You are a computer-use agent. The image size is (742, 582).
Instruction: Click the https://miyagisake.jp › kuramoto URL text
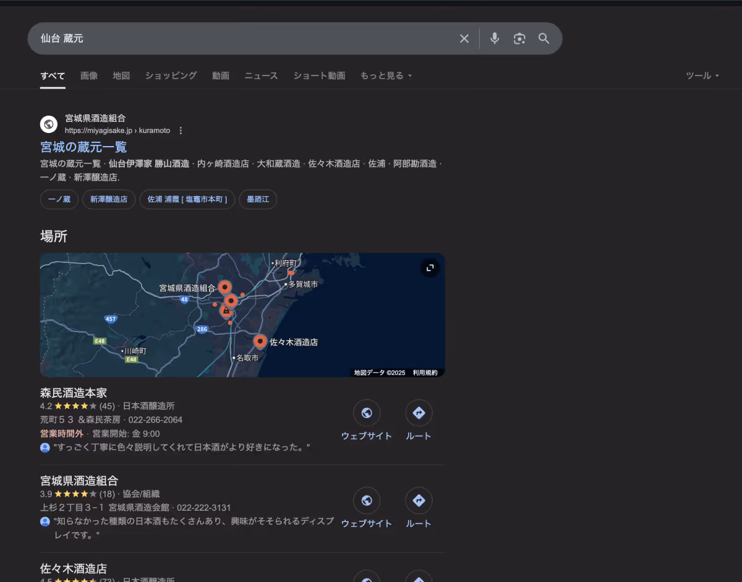[117, 131]
